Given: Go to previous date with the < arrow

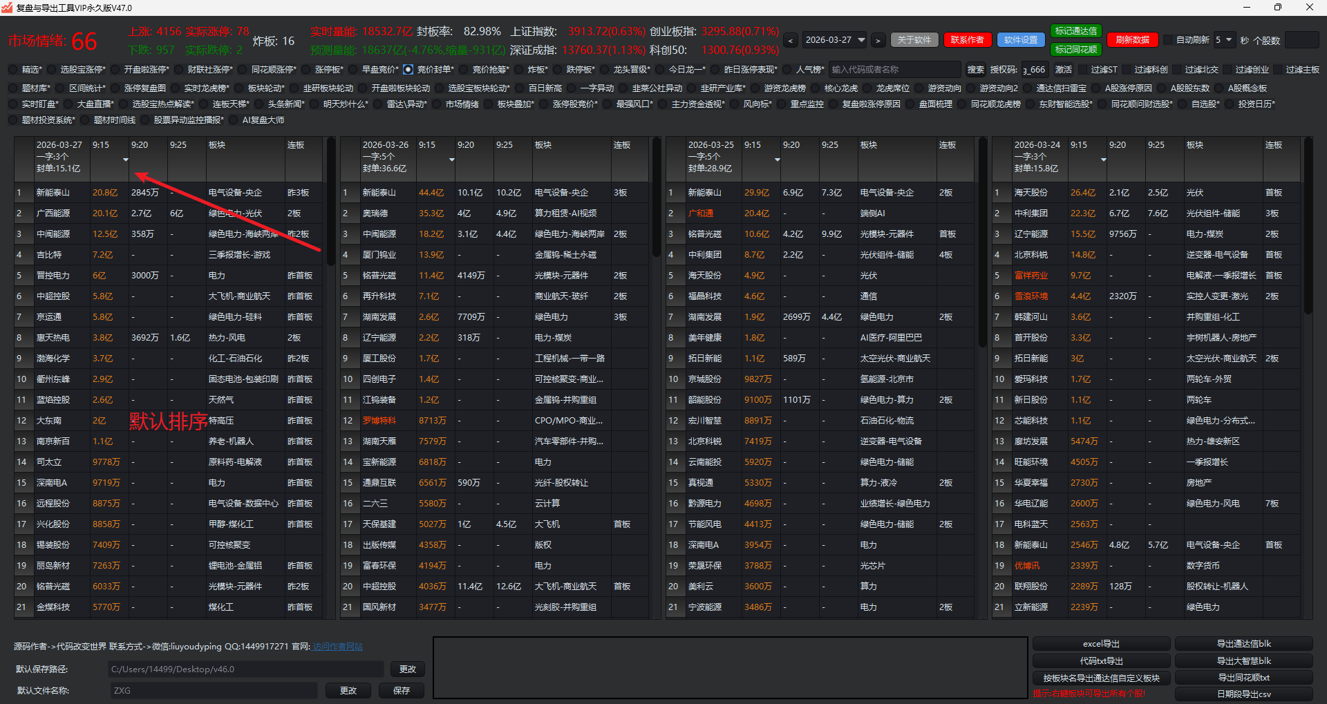Looking at the screenshot, I should pyautogui.click(x=791, y=41).
